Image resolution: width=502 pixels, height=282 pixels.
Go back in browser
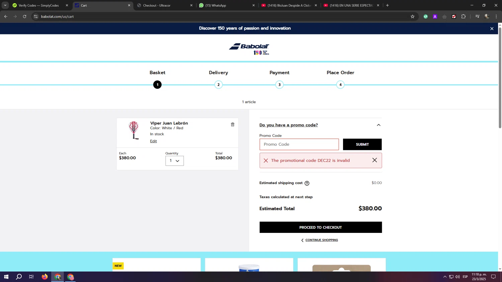click(6, 16)
